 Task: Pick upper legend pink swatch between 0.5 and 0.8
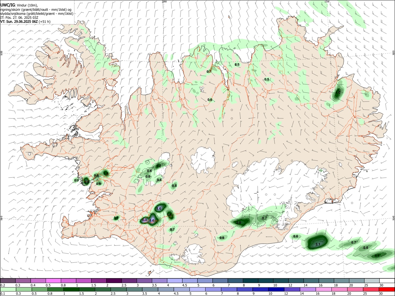tap(53, 281)
